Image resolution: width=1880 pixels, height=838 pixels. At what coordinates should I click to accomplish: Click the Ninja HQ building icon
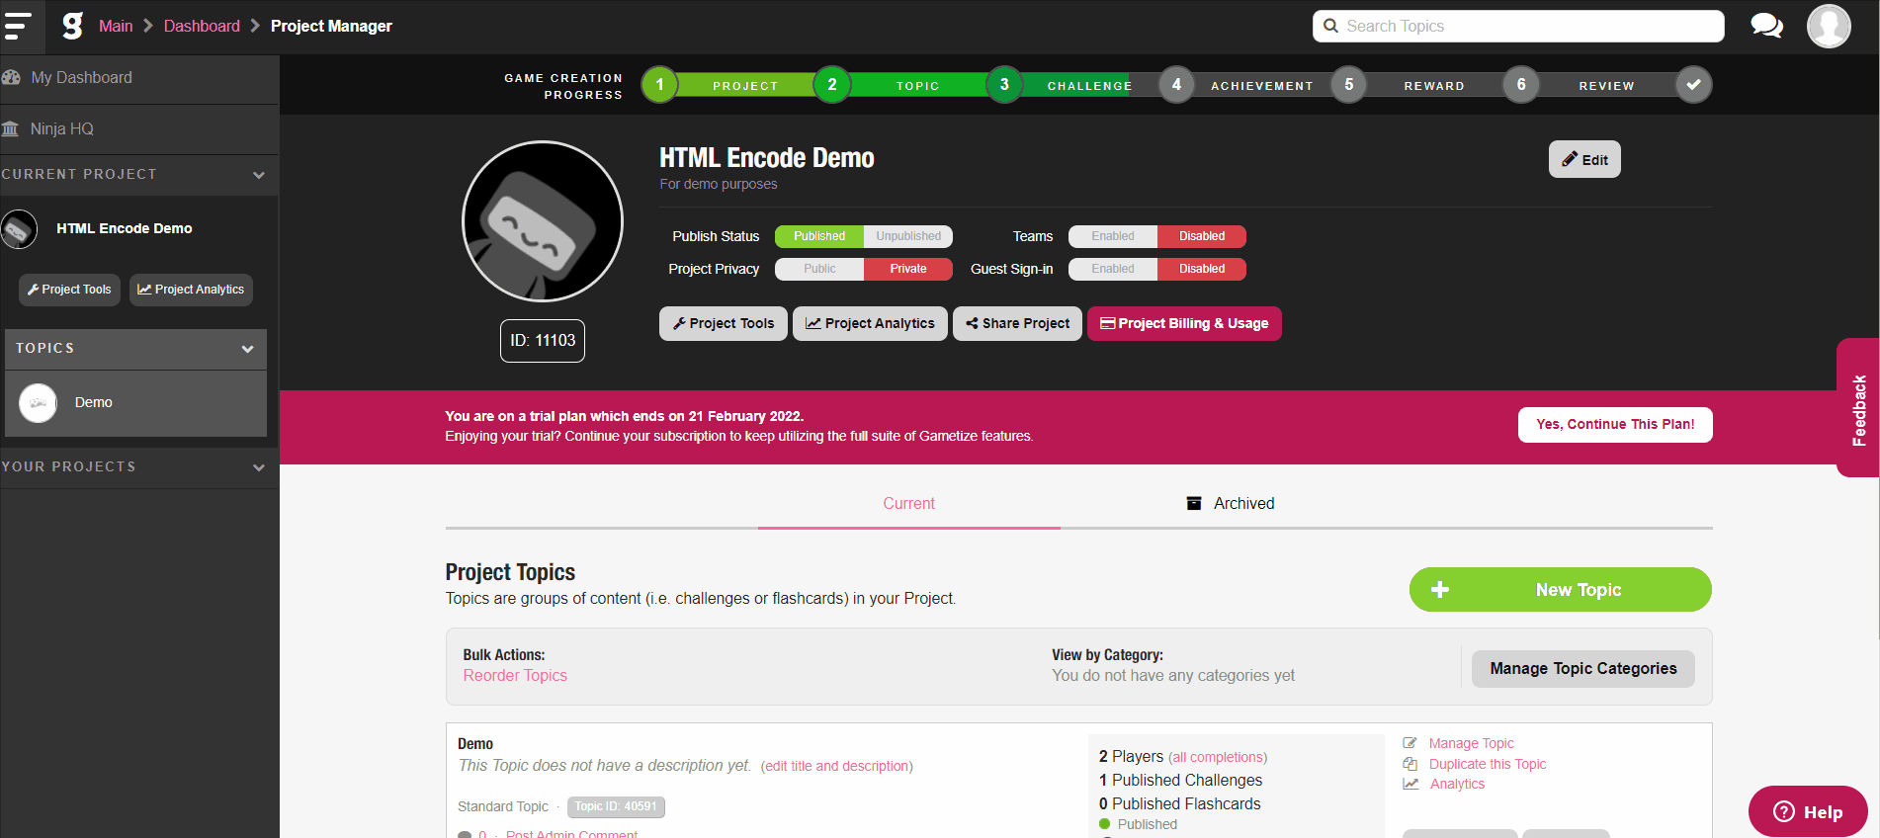10,128
